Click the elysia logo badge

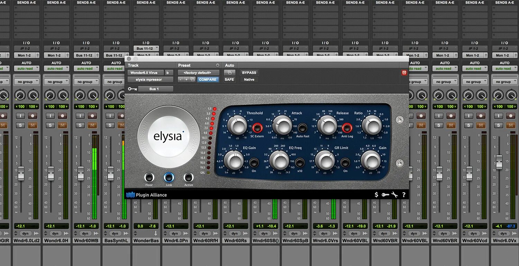point(169,137)
